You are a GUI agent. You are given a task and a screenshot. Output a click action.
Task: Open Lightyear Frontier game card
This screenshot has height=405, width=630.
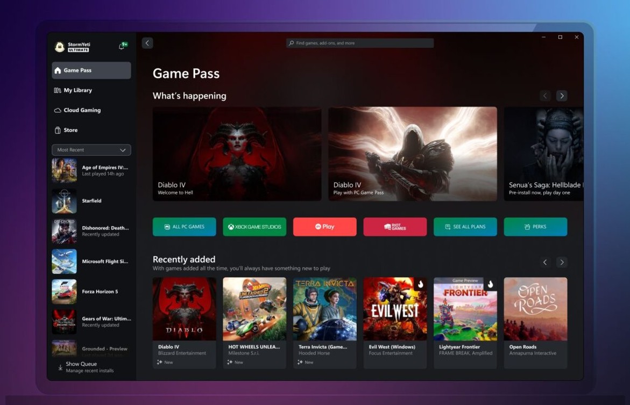(x=465, y=323)
